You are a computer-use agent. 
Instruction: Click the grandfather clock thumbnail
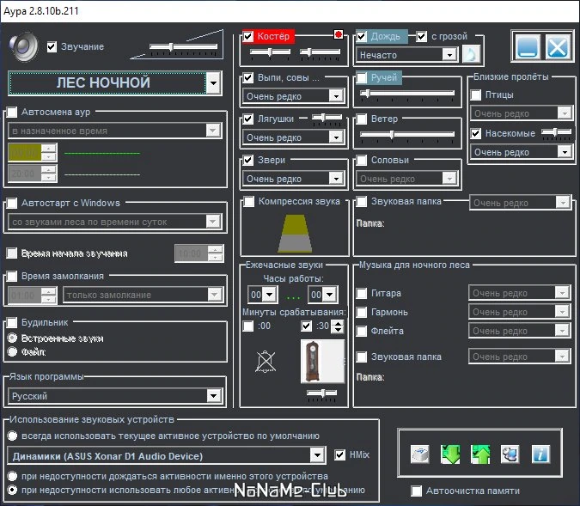pyautogui.click(x=322, y=362)
